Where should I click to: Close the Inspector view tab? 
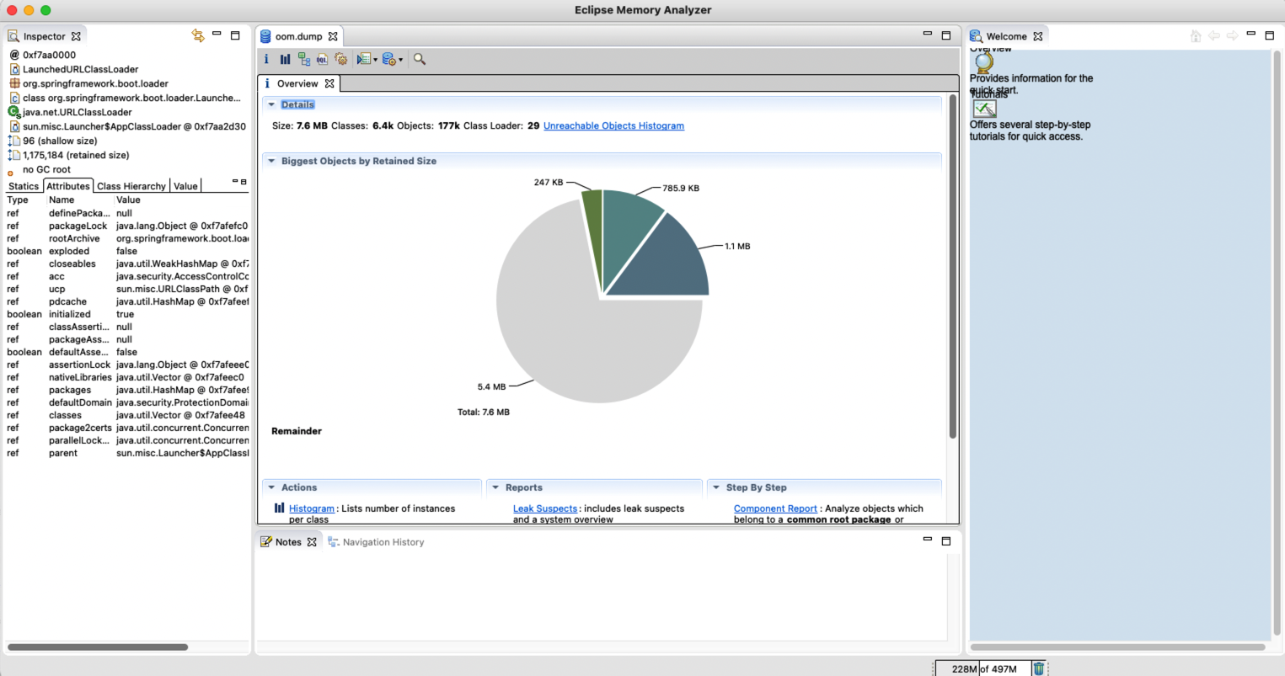click(x=76, y=36)
